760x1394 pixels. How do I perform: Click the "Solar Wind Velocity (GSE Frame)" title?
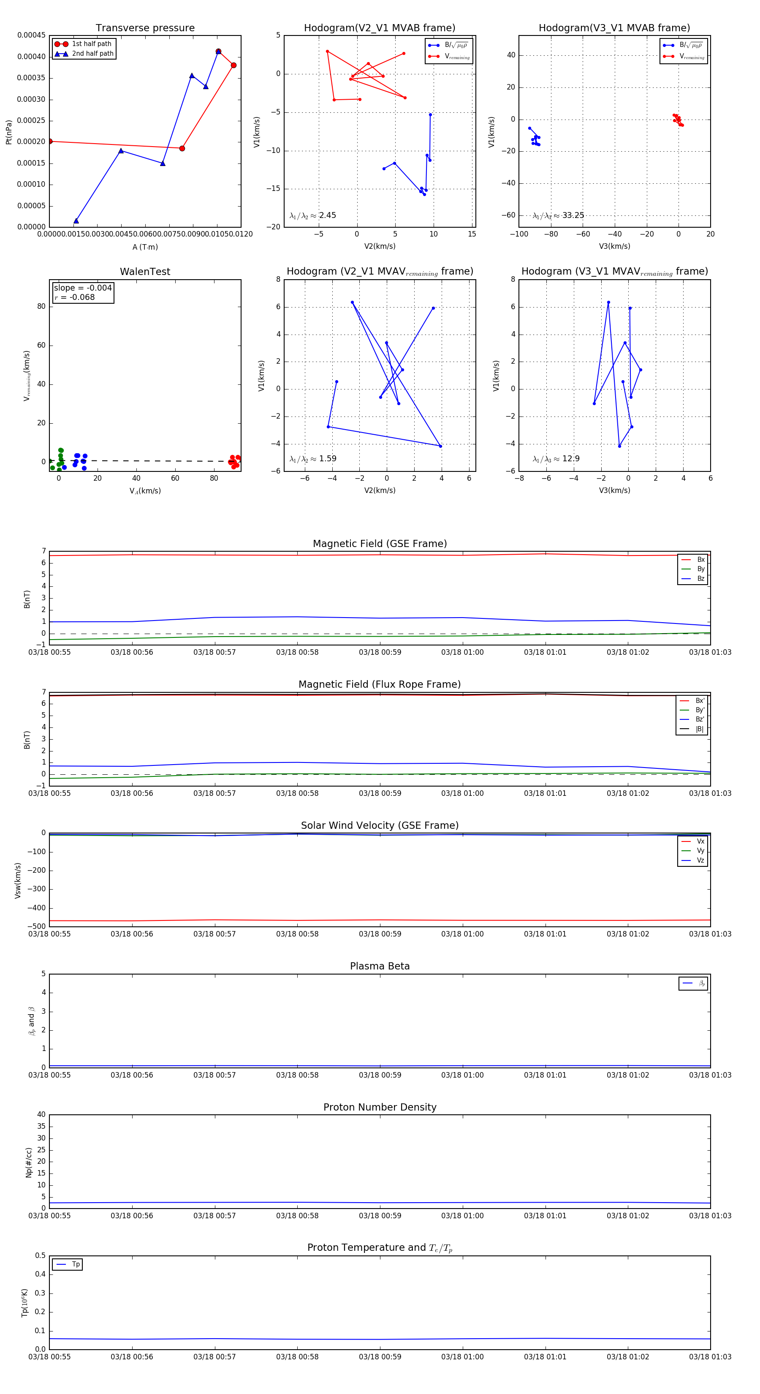click(x=380, y=825)
